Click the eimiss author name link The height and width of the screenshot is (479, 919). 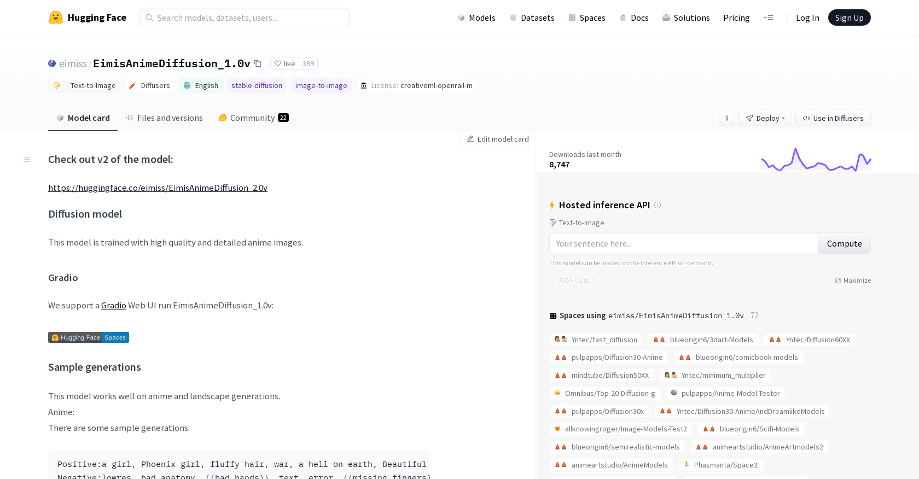[x=73, y=63]
